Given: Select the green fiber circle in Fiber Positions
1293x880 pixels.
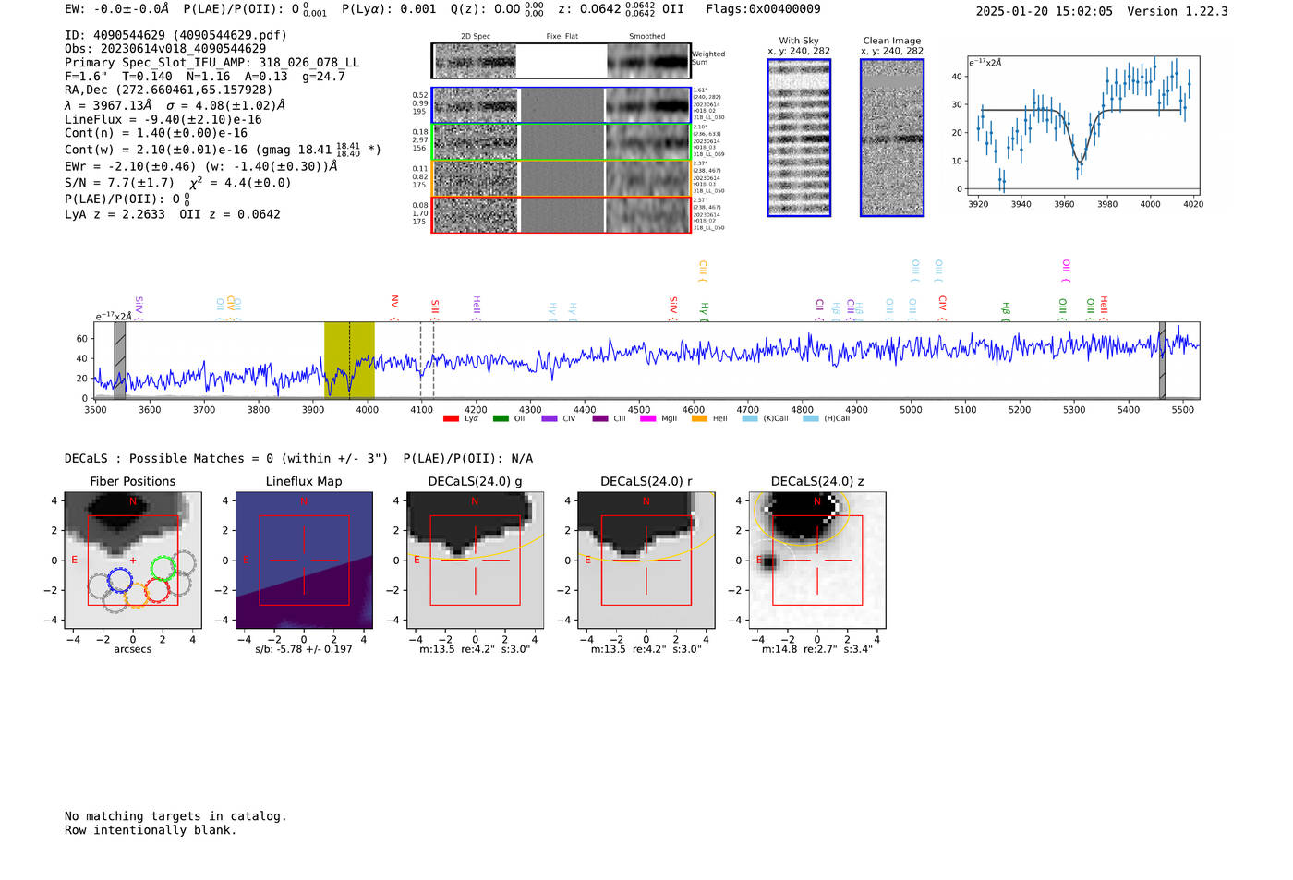Looking at the screenshot, I should [163, 568].
